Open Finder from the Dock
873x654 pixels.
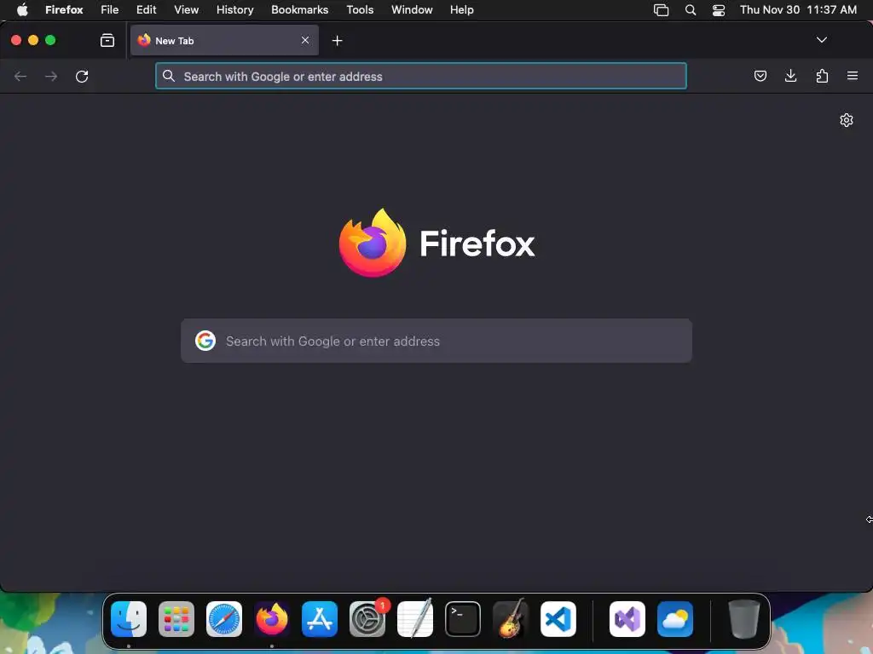129,618
